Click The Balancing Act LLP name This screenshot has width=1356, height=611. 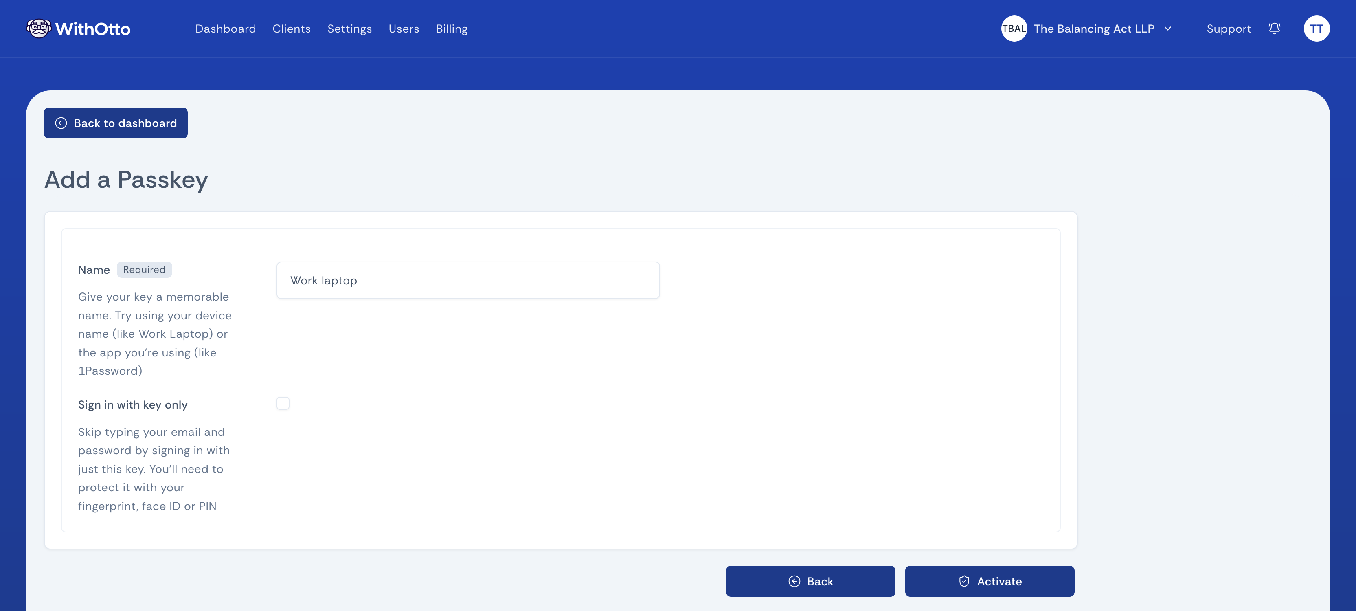click(1094, 29)
